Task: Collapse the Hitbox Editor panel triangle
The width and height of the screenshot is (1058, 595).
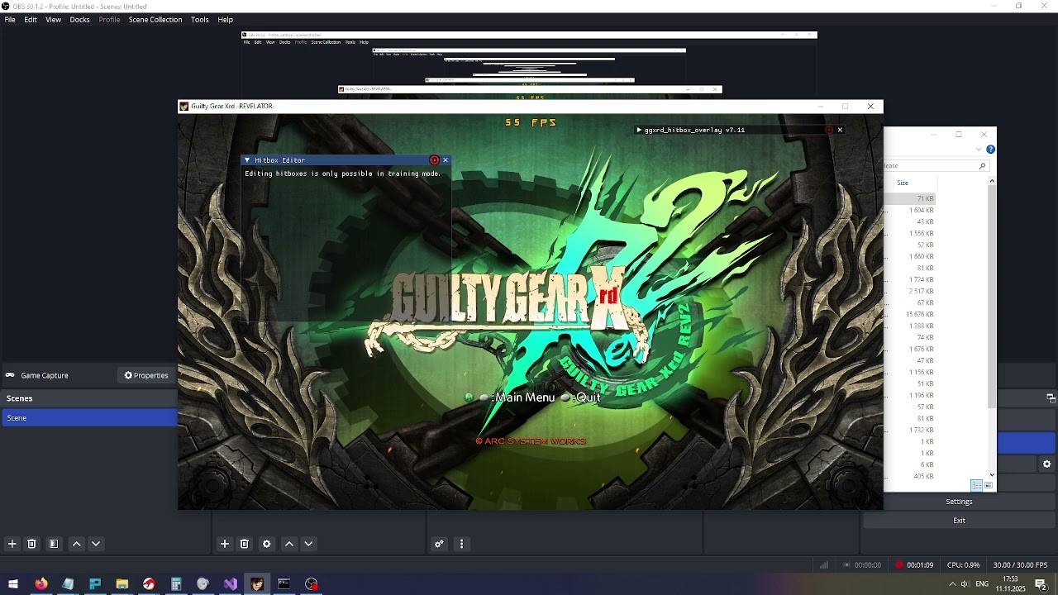Action: 247,160
